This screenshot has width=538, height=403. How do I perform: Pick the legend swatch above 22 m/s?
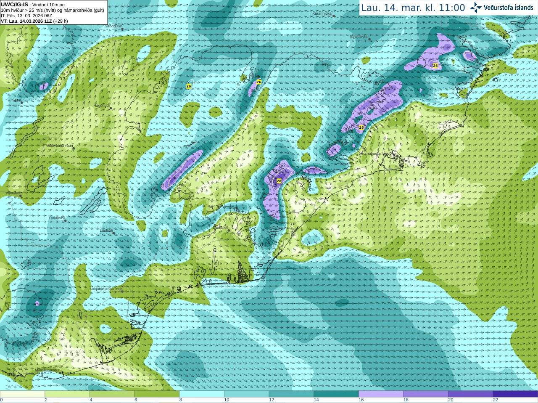pyautogui.click(x=515, y=394)
